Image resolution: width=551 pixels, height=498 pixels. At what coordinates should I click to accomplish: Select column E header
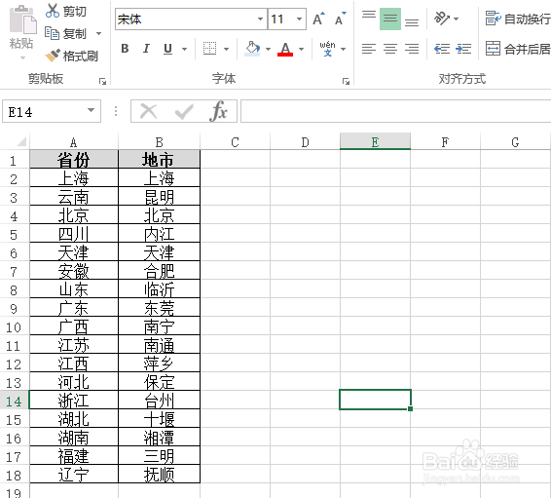pos(375,141)
